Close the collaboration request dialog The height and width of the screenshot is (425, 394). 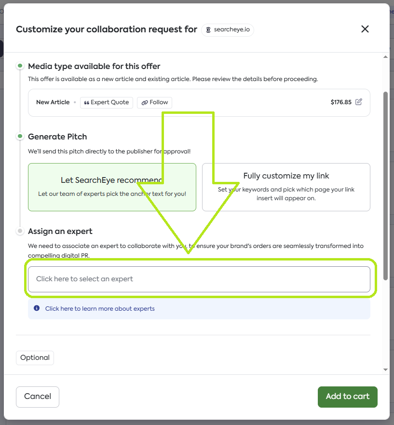point(365,29)
